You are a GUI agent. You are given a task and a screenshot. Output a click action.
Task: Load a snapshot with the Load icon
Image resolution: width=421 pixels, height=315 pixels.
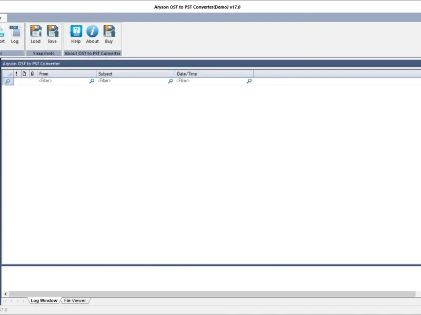coord(35,34)
